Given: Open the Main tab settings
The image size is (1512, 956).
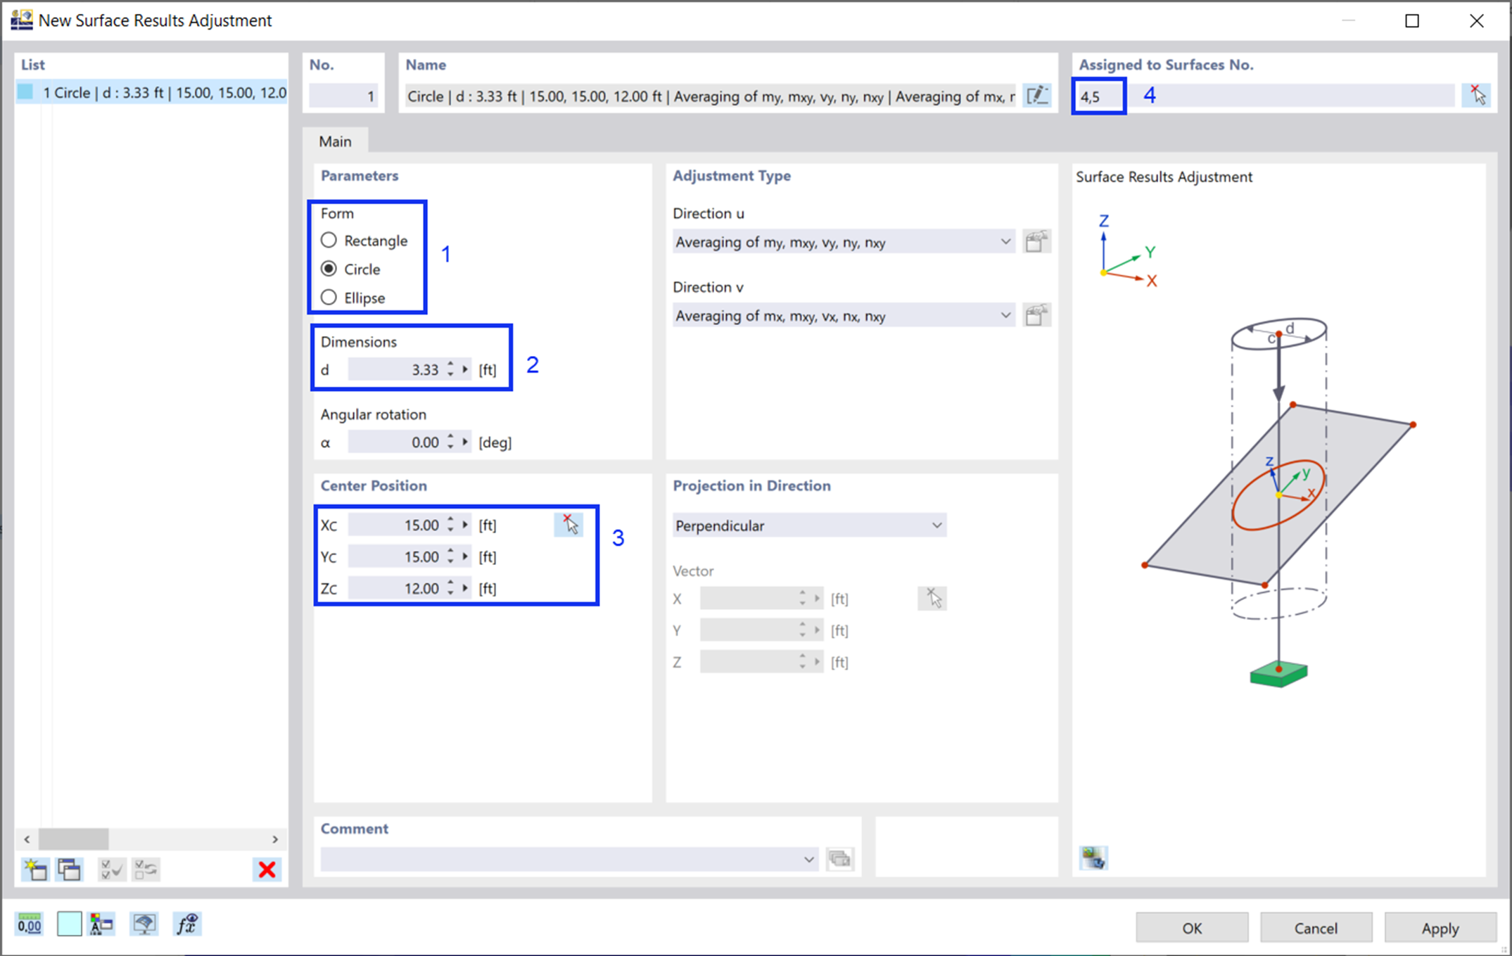Looking at the screenshot, I should (x=337, y=141).
